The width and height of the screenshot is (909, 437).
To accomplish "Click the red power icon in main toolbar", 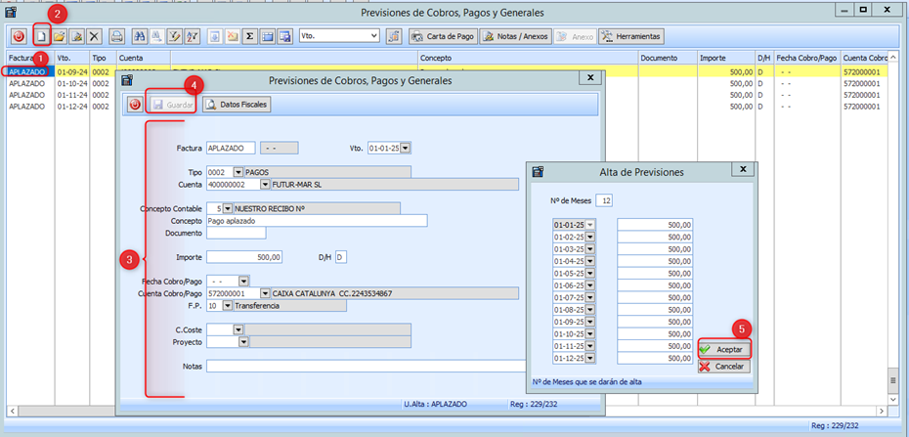I will click(19, 36).
